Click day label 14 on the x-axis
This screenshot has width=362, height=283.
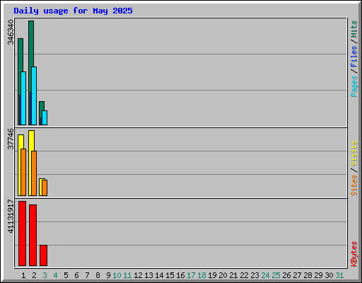tap(159, 275)
